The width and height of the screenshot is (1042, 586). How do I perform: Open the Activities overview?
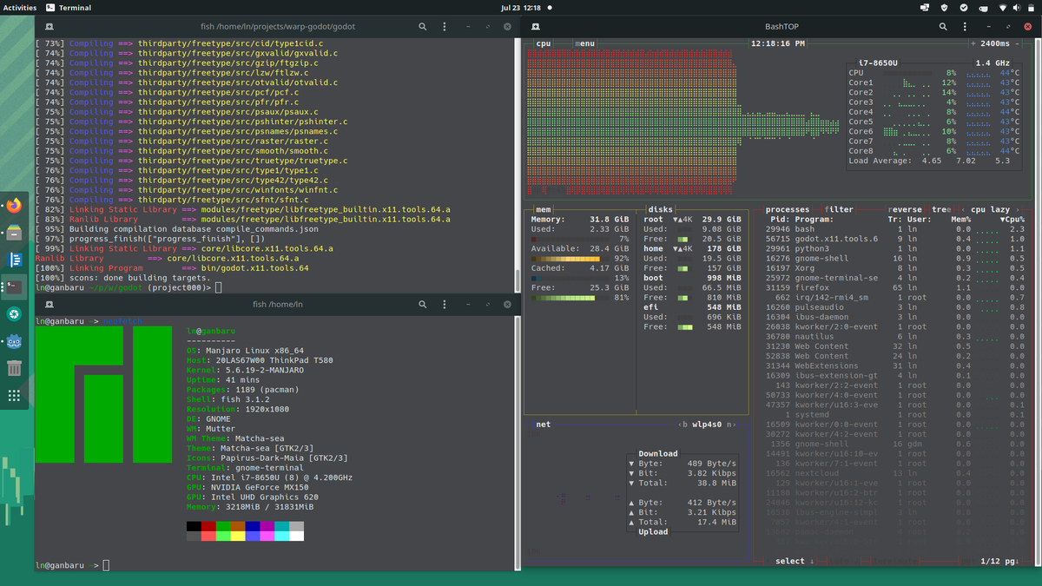click(x=18, y=7)
